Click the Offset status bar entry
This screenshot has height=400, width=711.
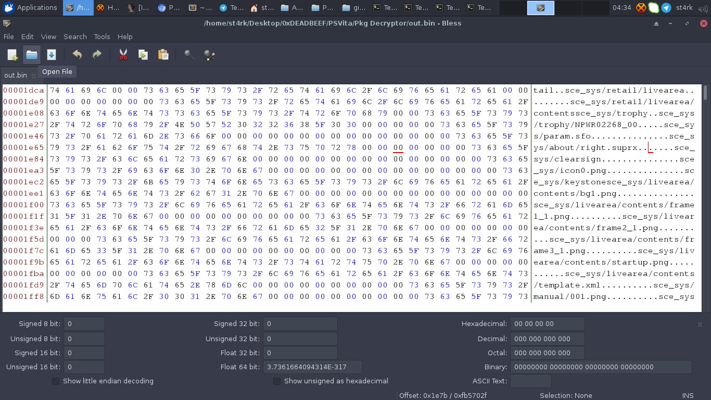[x=443, y=395]
